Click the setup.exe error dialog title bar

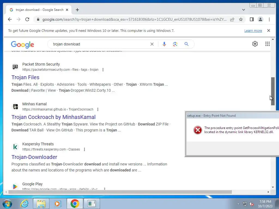point(232,116)
